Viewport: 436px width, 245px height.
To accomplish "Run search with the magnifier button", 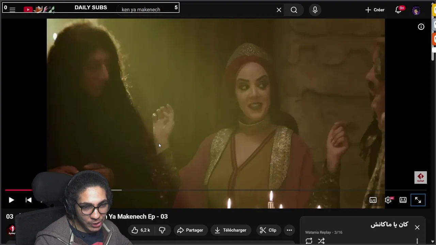I will [x=294, y=10].
